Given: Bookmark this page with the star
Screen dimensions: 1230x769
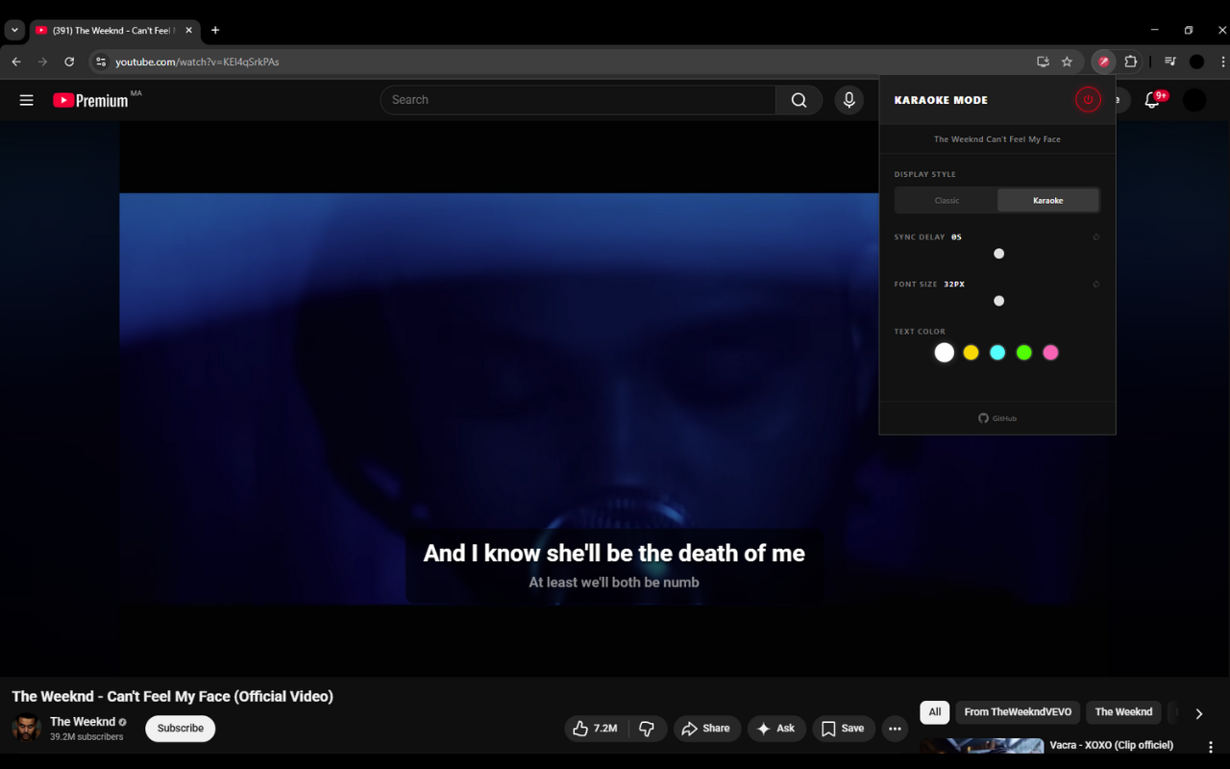Looking at the screenshot, I should coord(1067,62).
